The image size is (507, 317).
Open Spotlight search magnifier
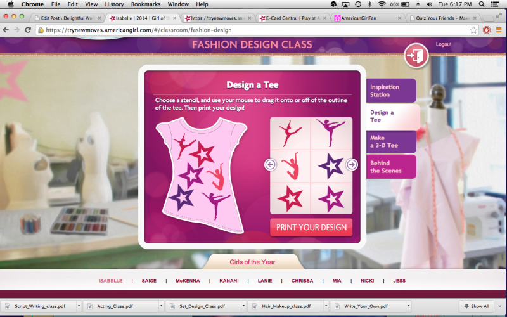pyautogui.click(x=482, y=4)
